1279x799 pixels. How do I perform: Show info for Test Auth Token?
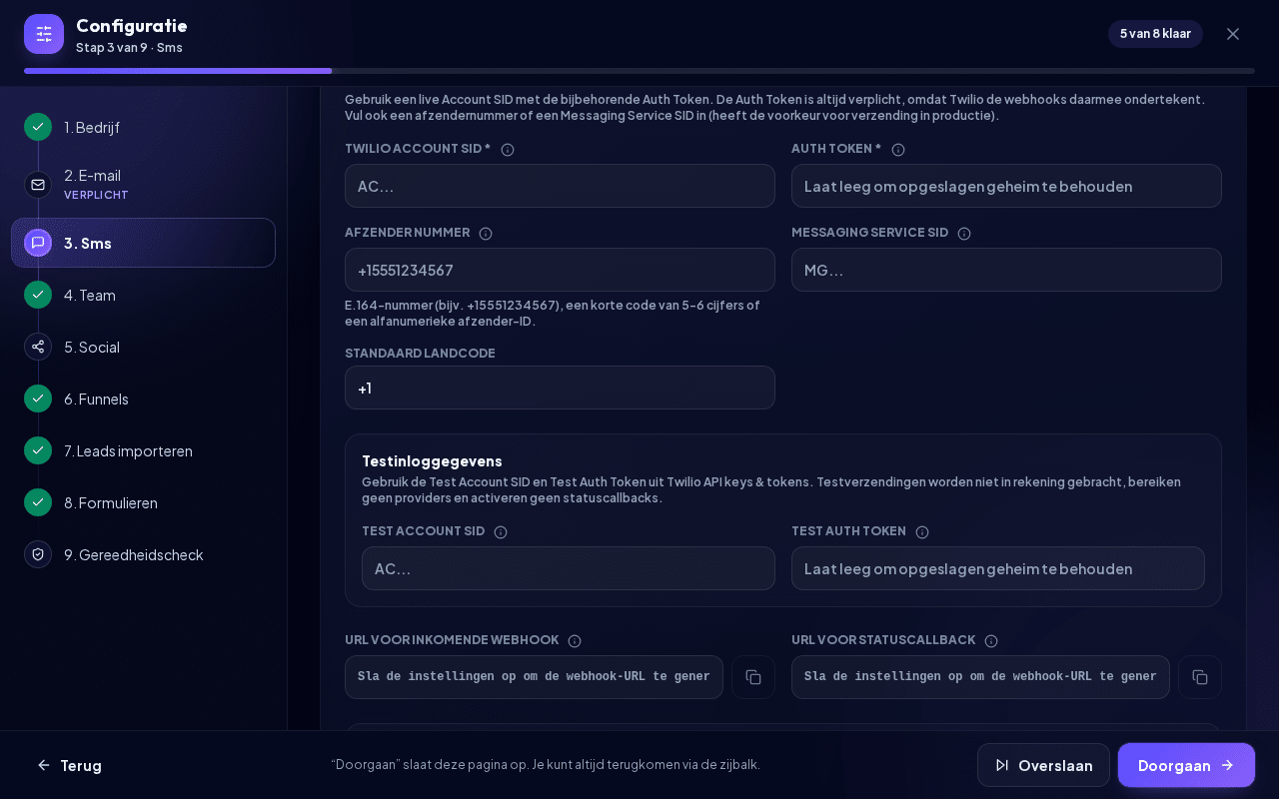[x=922, y=532]
